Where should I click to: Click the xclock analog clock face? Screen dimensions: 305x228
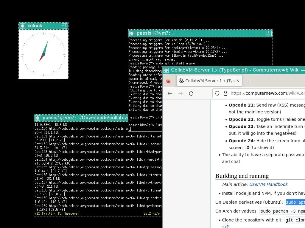point(43,54)
